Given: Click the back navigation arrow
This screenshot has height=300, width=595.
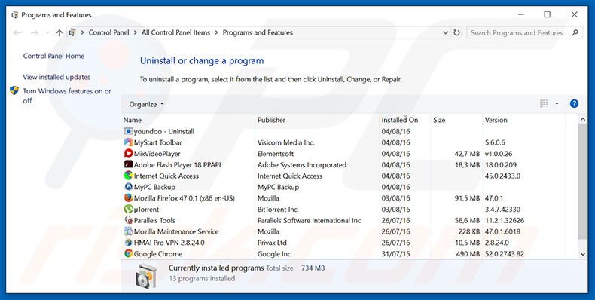Looking at the screenshot, I should click(x=17, y=33).
